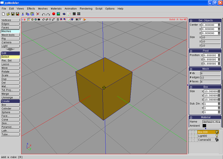The width and height of the screenshot is (223, 159).
Task: Toggle visibility eye for Box 000
Action: click(x=190, y=132)
